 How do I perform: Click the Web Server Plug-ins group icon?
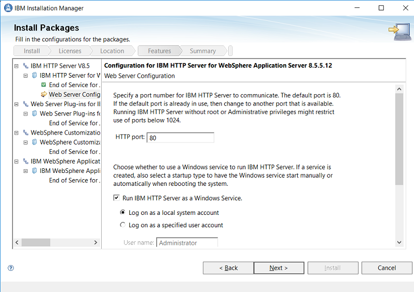25,104
